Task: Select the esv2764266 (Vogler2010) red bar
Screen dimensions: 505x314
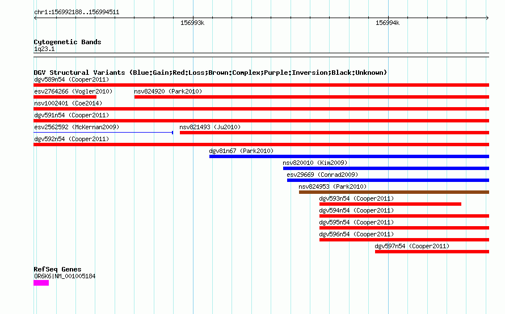Action: 65,97
